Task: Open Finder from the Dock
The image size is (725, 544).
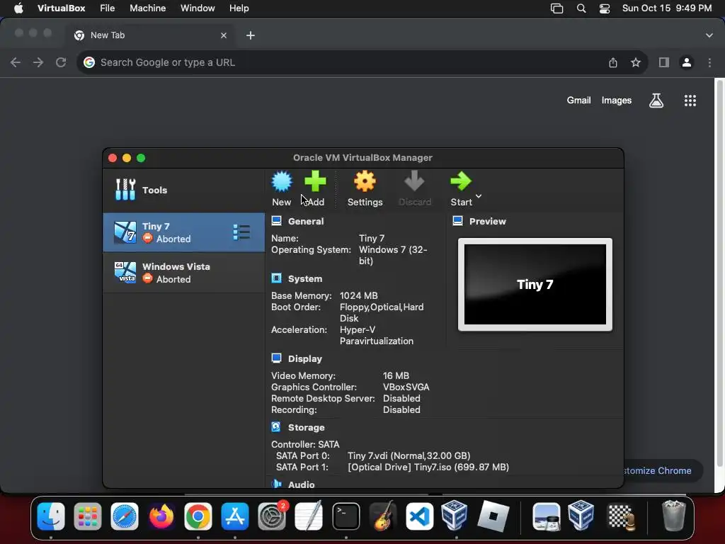Action: pyautogui.click(x=51, y=516)
